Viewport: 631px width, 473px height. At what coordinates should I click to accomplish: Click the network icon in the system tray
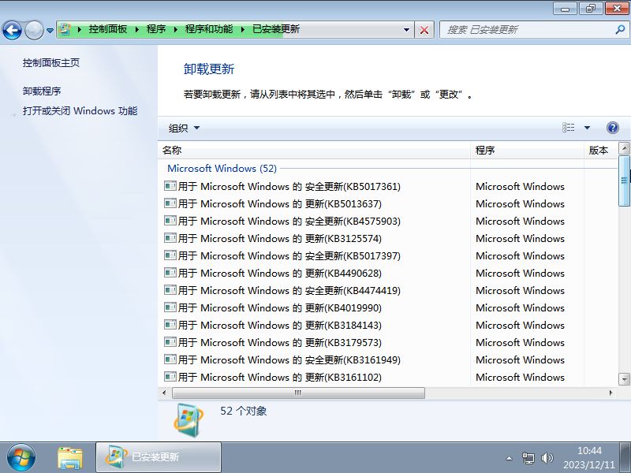(529, 457)
